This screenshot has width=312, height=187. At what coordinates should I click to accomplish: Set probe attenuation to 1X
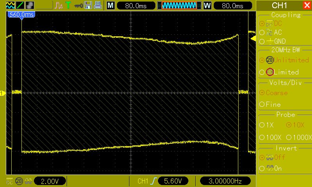(267, 125)
